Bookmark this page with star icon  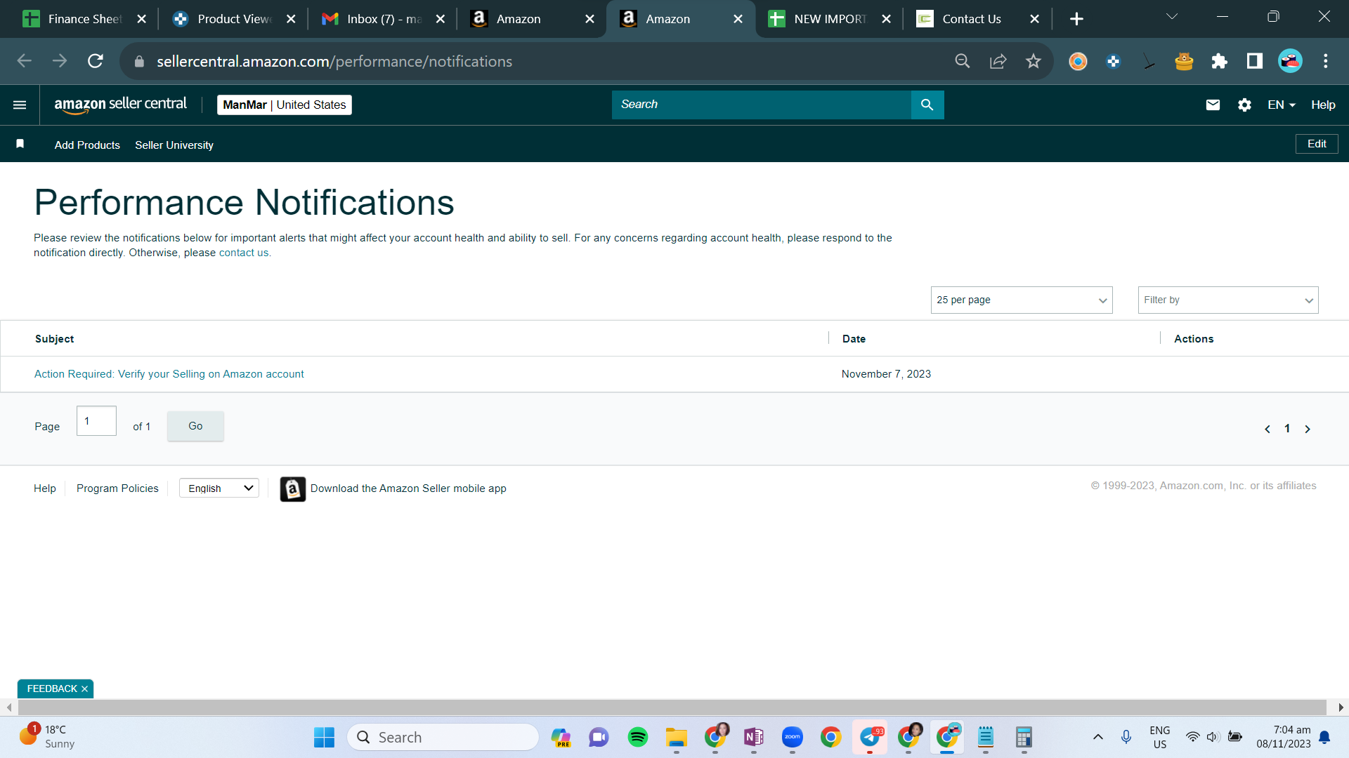point(1033,61)
